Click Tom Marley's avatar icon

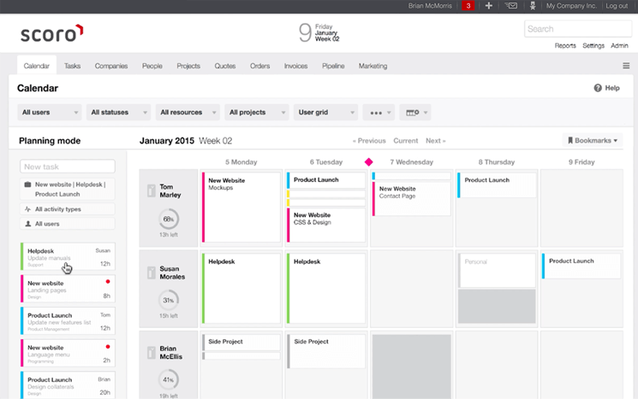point(152,191)
